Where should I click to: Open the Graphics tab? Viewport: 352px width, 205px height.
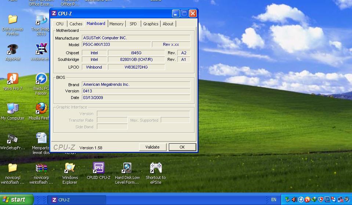(150, 24)
